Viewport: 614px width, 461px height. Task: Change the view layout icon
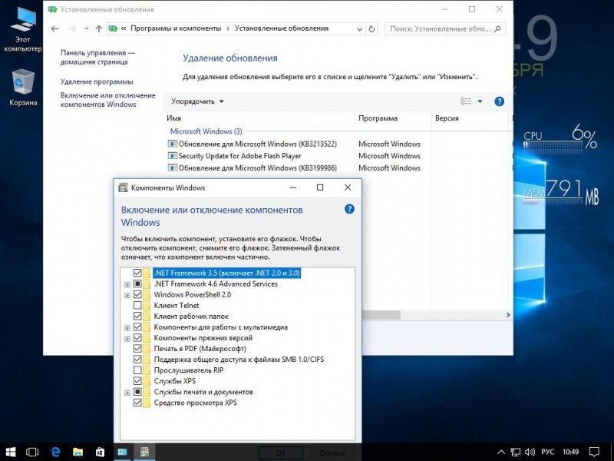(x=466, y=101)
